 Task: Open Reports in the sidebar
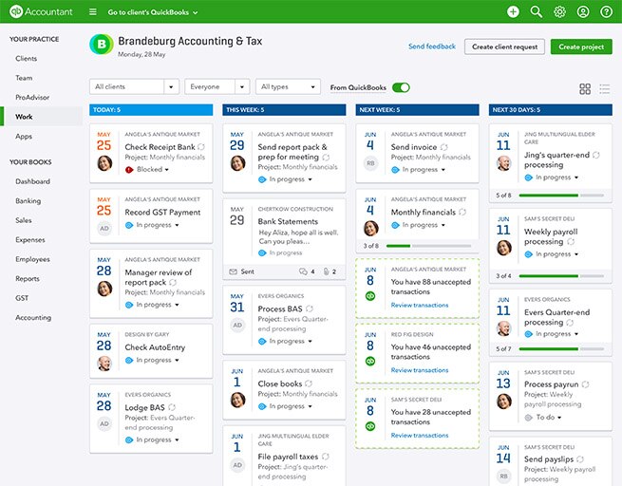(28, 279)
